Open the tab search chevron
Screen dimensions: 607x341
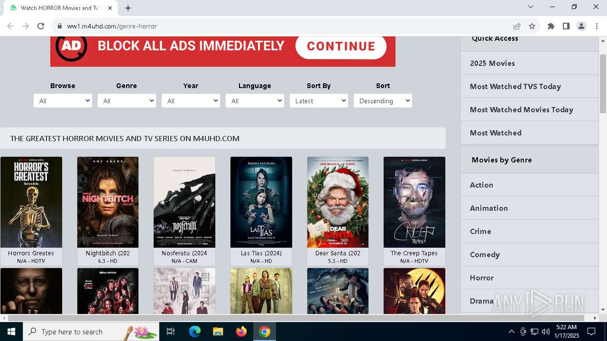[531, 7]
